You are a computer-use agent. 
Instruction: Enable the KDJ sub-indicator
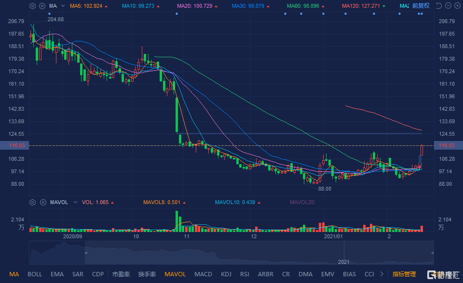coord(226,274)
